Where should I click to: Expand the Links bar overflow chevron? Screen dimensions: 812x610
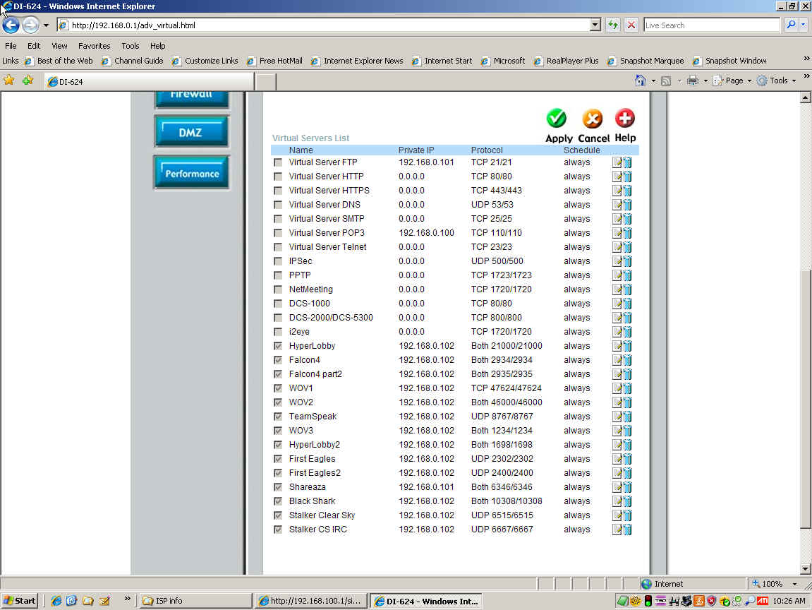[806, 59]
